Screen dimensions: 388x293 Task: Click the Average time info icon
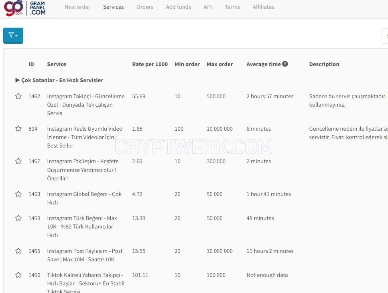coord(285,64)
